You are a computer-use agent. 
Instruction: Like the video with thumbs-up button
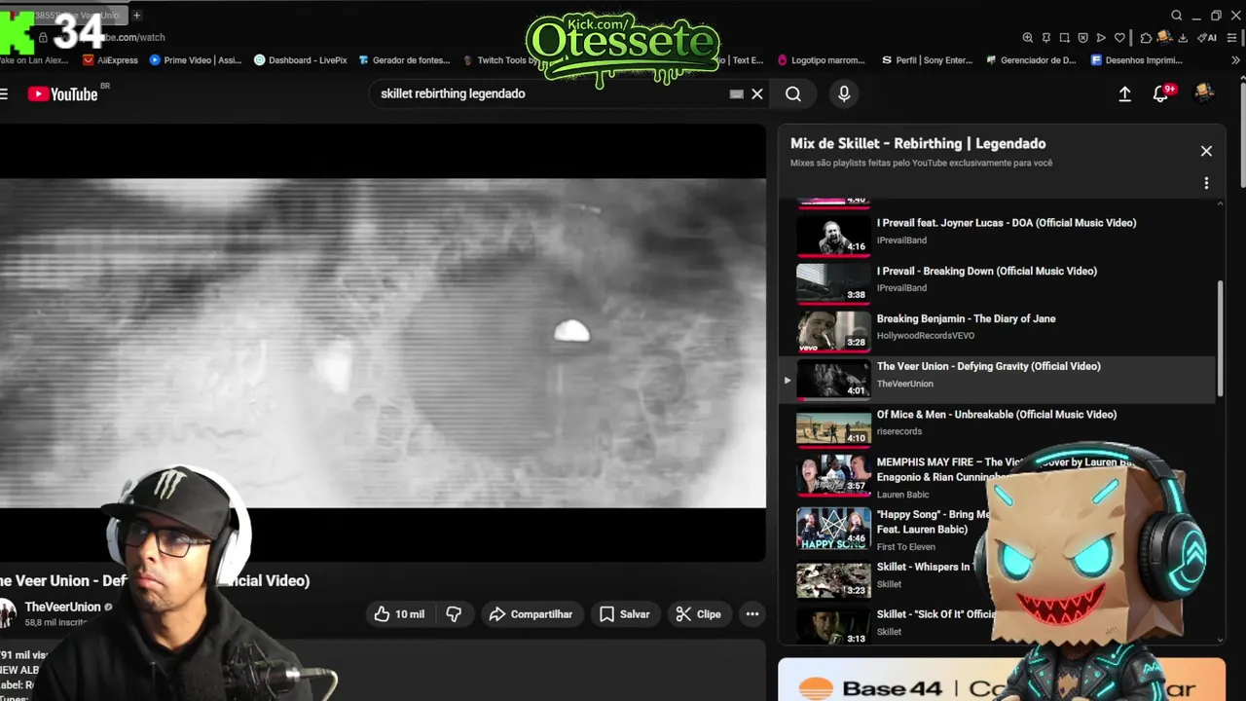[400, 613]
